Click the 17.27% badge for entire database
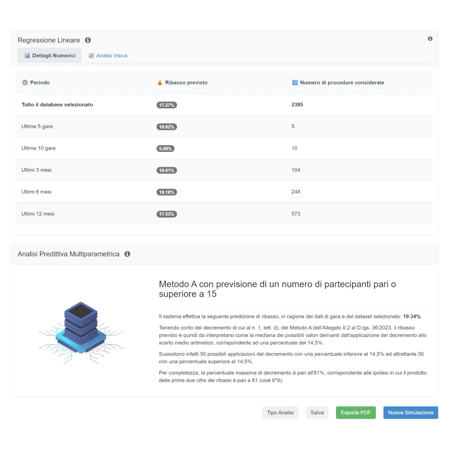Image resolution: width=450 pixels, height=450 pixels. click(166, 105)
